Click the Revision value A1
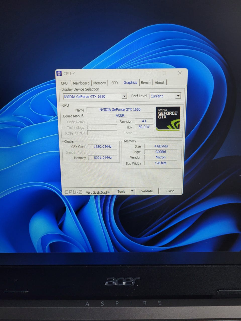The height and width of the screenshot is (321, 241). [144, 121]
